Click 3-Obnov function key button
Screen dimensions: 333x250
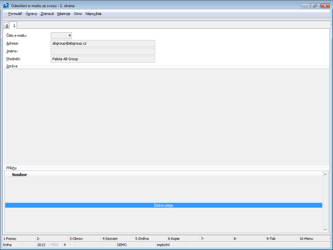pyautogui.click(x=85, y=239)
